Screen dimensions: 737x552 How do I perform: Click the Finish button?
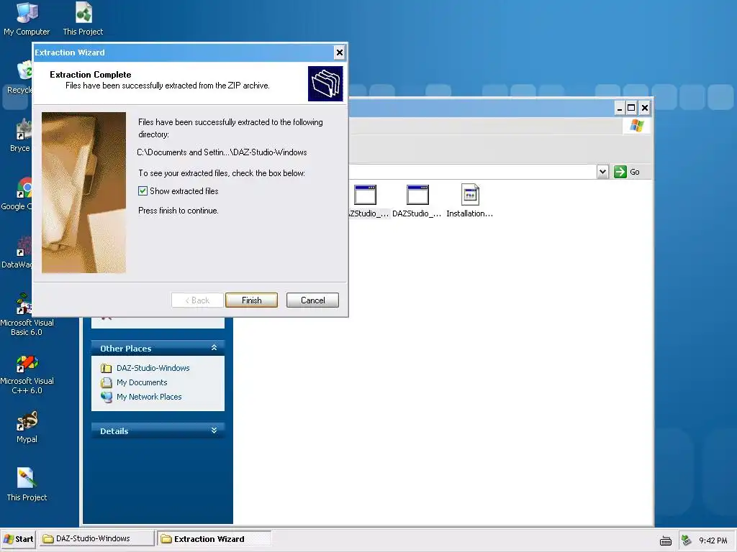click(251, 300)
